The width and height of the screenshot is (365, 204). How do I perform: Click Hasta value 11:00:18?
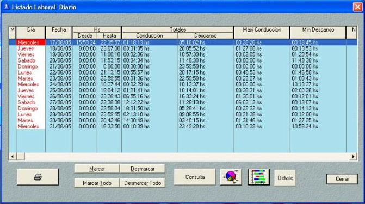tap(110, 54)
